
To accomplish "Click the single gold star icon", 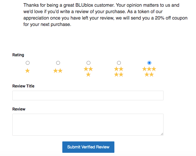I will tap(27, 71).
